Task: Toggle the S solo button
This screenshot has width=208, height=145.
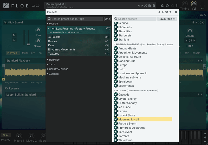Action: [14, 40]
